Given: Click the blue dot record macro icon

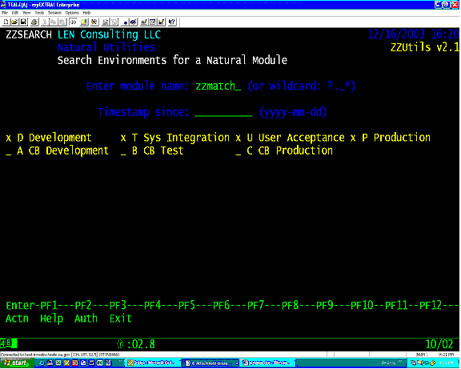Looking at the screenshot, I should pyautogui.click(x=126, y=22).
